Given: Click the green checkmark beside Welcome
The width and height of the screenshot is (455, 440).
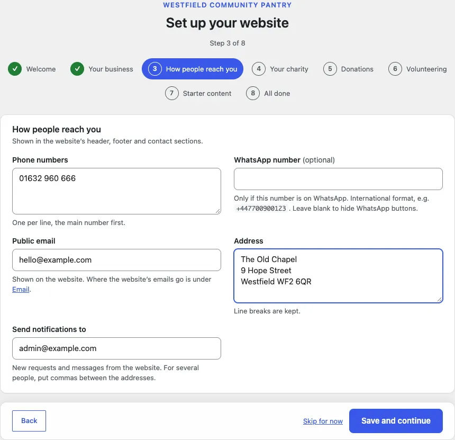Looking at the screenshot, I should (15, 69).
